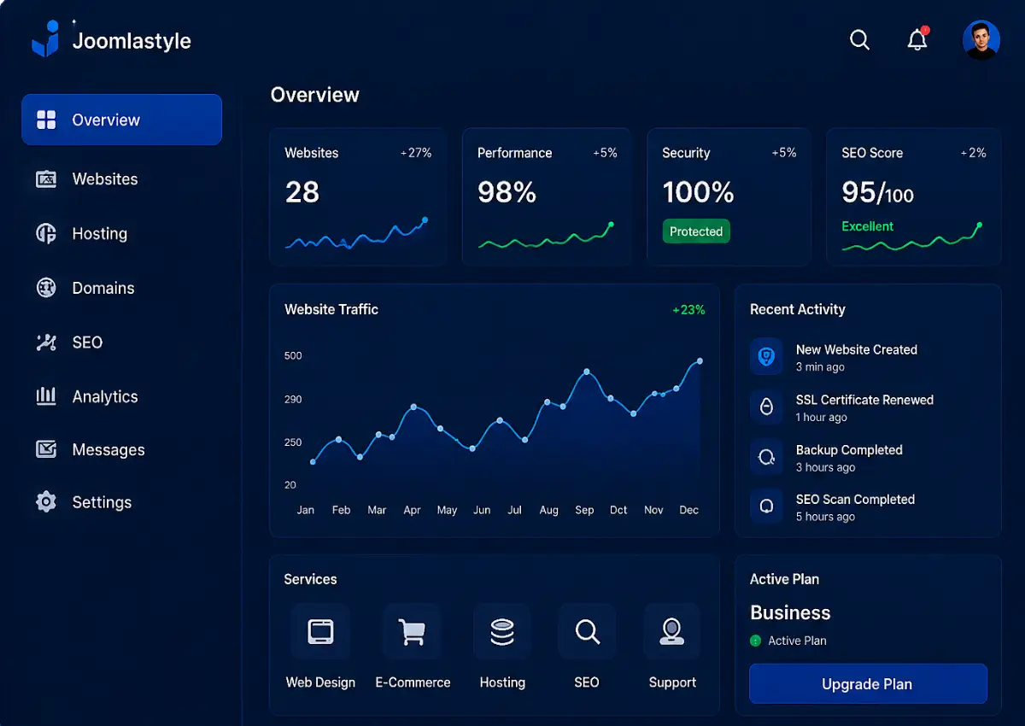1025x726 pixels.
Task: Click the Hosting sidebar icon
Action: 46,233
